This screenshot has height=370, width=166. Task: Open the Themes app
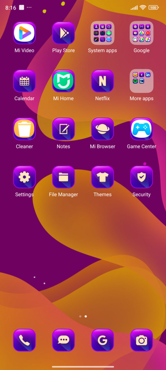point(102,177)
